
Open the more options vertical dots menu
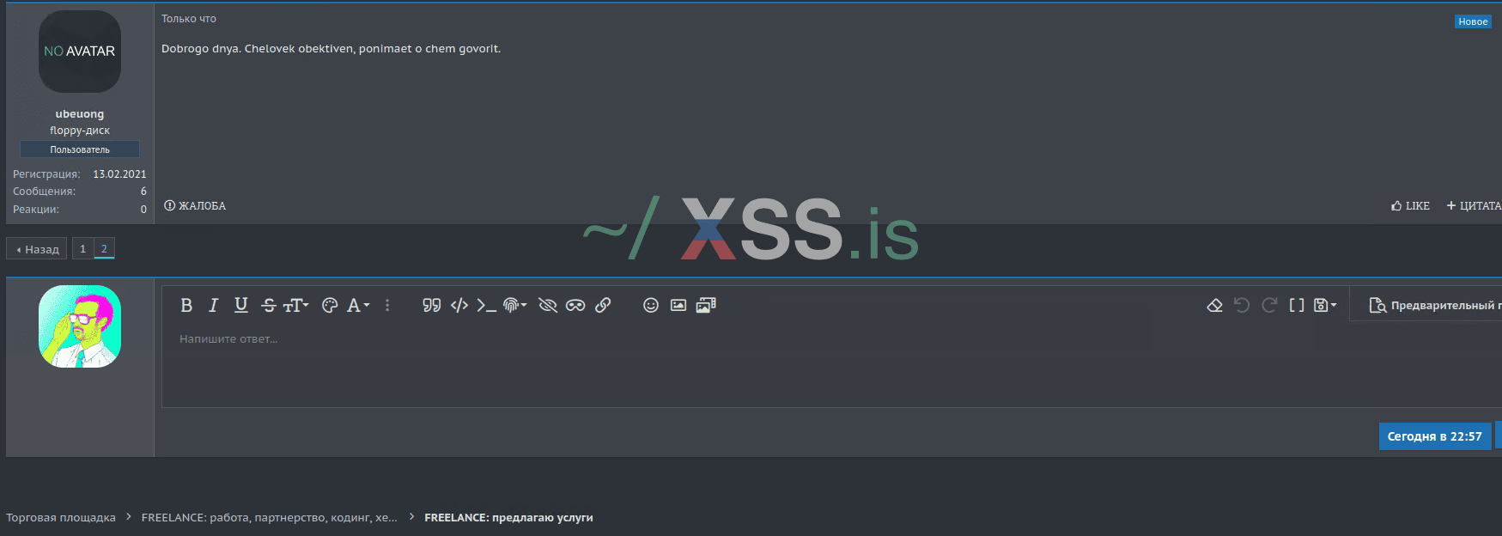click(x=387, y=305)
